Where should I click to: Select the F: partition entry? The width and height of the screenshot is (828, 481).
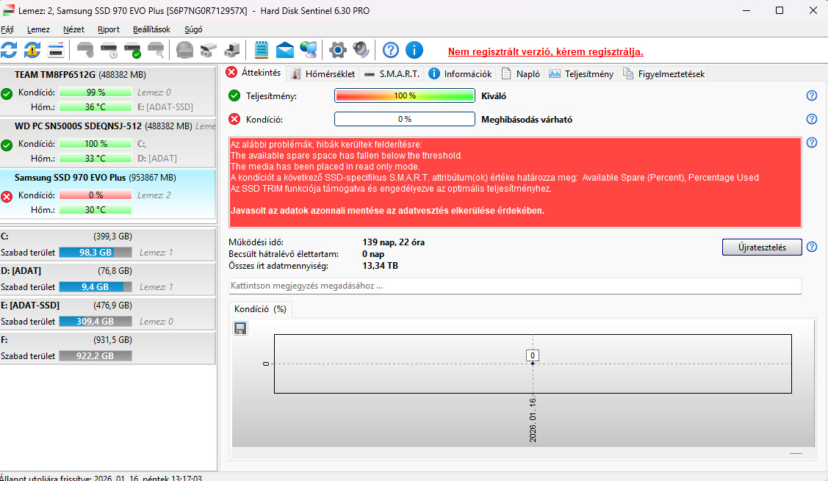108,347
